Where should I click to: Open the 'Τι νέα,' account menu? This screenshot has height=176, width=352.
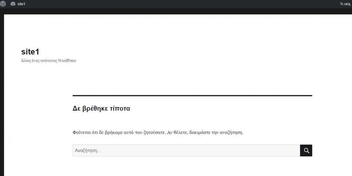pos(346,4)
